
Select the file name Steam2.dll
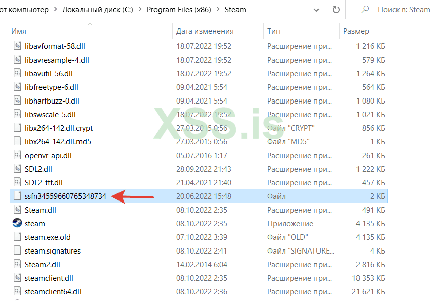[x=43, y=264]
